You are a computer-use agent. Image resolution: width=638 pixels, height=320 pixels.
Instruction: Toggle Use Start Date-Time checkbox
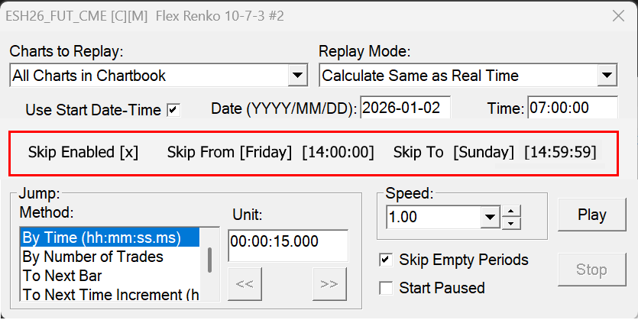[x=173, y=109]
